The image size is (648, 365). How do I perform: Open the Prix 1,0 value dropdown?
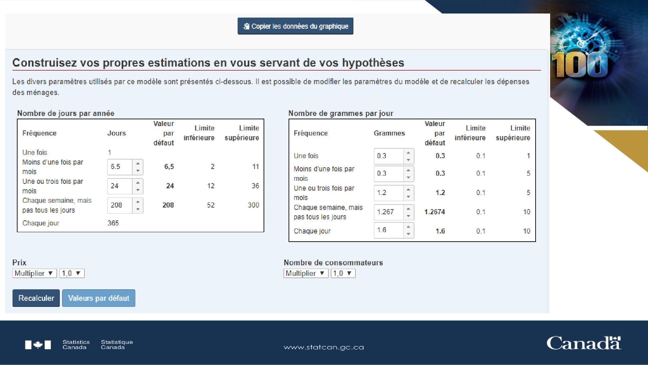coord(72,273)
